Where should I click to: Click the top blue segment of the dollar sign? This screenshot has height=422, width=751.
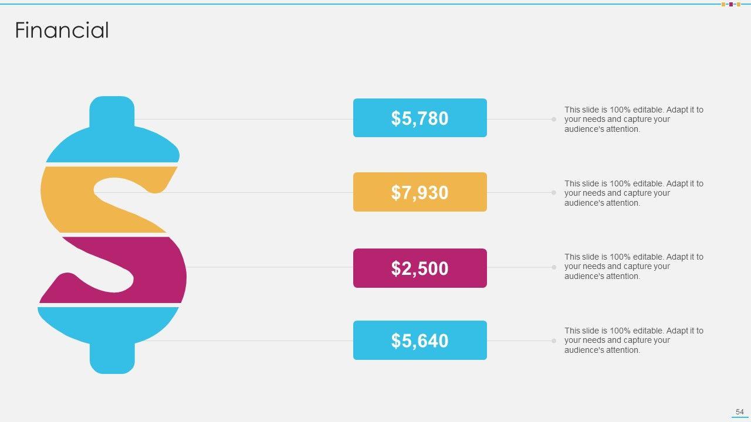pyautogui.click(x=111, y=141)
